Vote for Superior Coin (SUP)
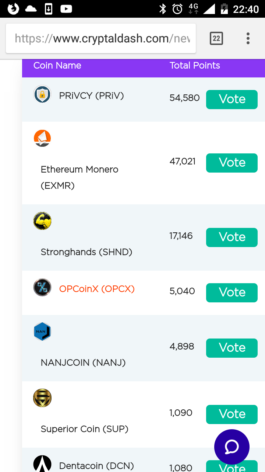Screen dimensions: 265x472 point(232,414)
